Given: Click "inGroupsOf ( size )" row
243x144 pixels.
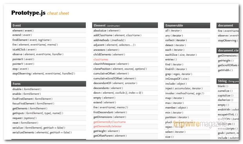Looking at the screenshot, I should (x=187, y=79).
